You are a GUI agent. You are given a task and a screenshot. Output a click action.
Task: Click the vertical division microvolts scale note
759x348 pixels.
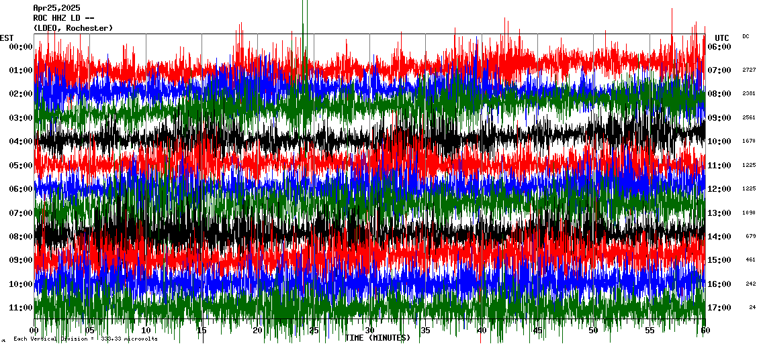tap(85, 339)
